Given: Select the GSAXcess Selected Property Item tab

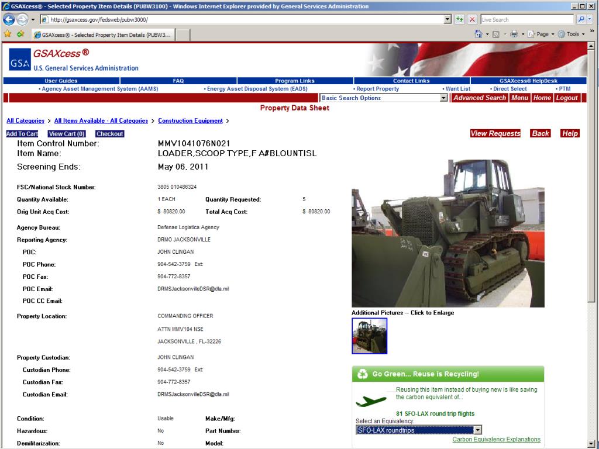Looking at the screenshot, I should click(x=104, y=34).
